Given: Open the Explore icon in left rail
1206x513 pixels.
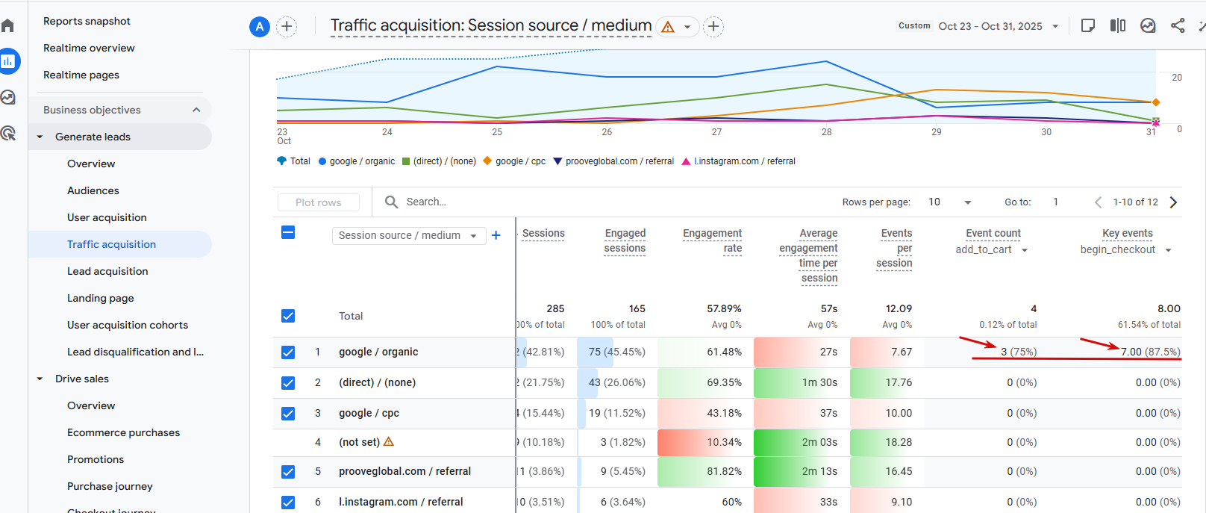Looking at the screenshot, I should [x=8, y=98].
